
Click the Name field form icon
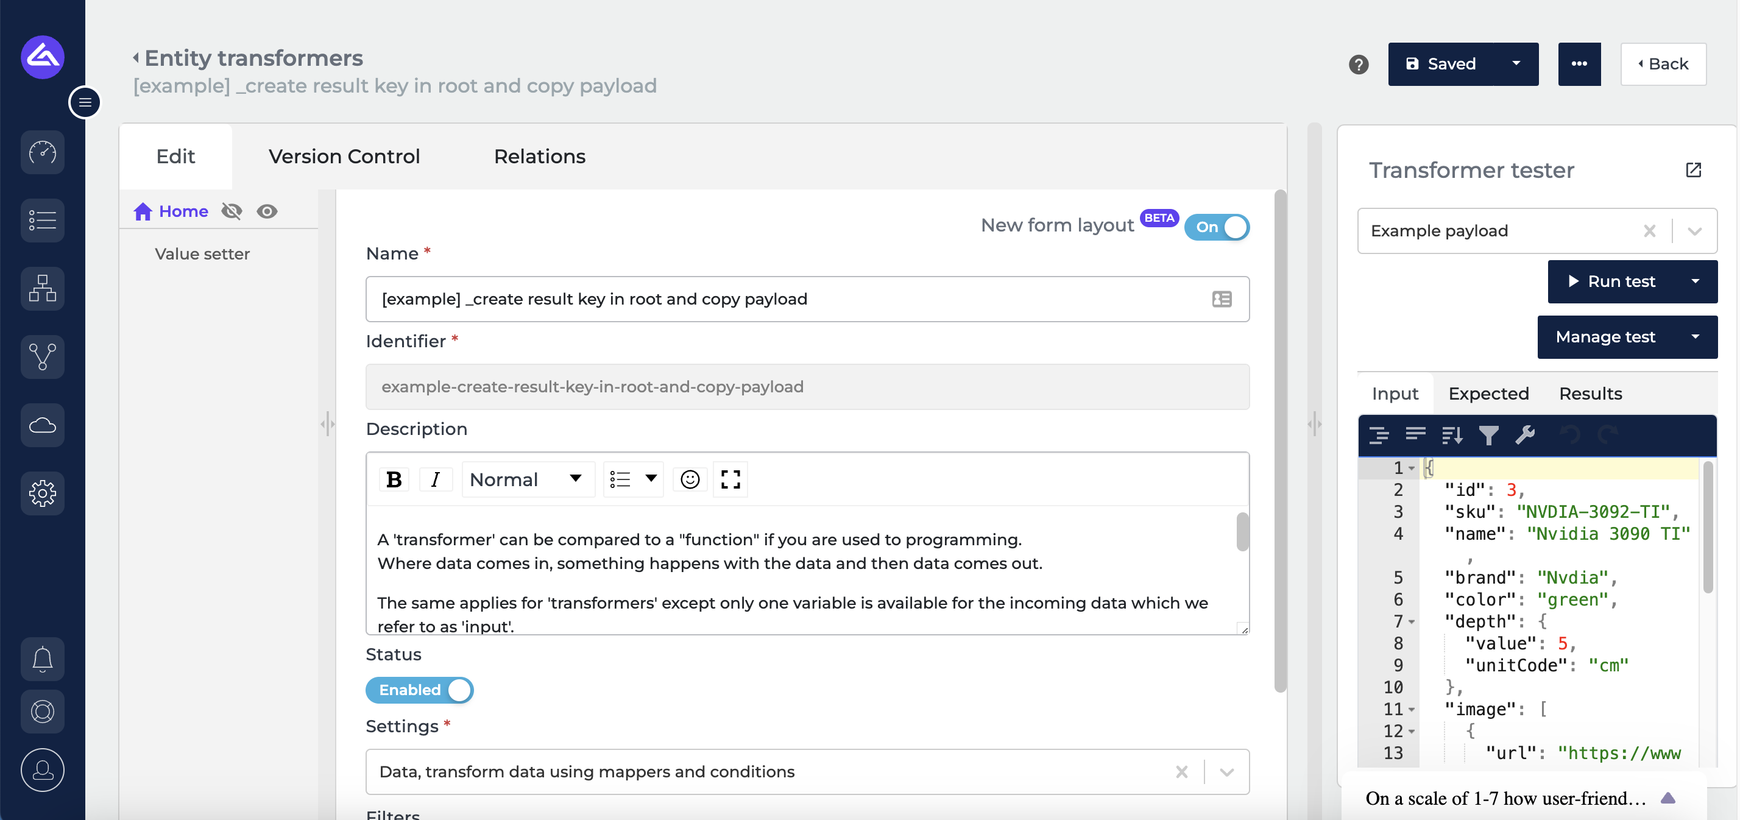point(1222,299)
